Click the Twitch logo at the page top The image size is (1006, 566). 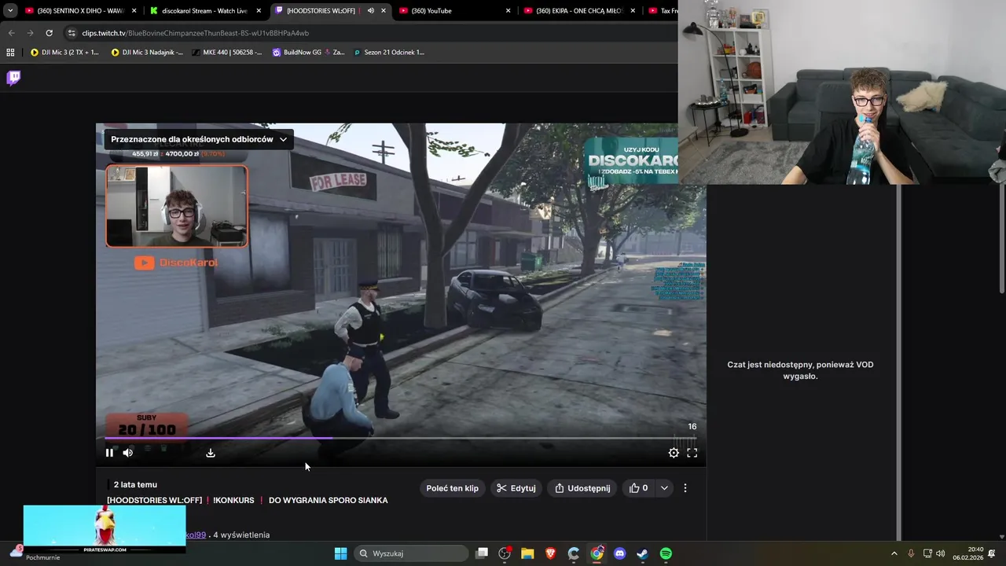point(13,77)
